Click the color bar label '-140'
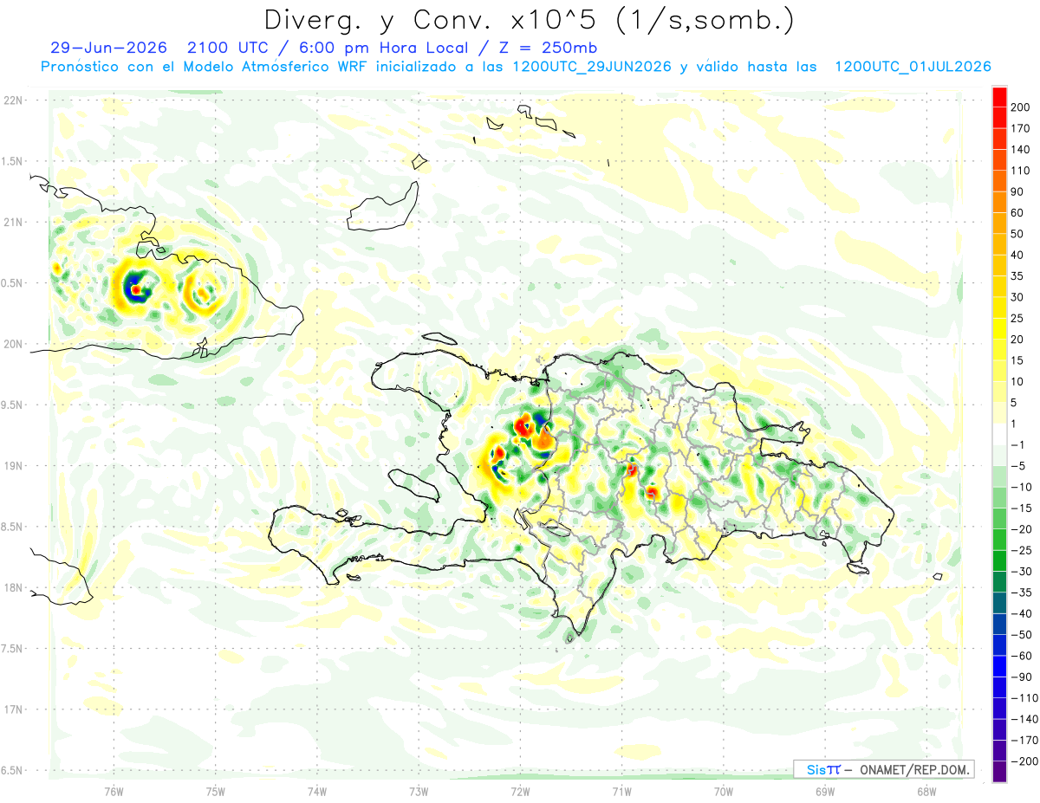 1024,719
